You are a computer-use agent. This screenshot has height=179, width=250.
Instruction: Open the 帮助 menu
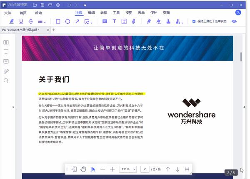[x=38, y=13]
